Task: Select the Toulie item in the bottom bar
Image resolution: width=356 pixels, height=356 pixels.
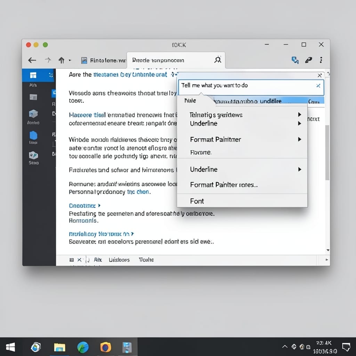Action: [x=146, y=260]
